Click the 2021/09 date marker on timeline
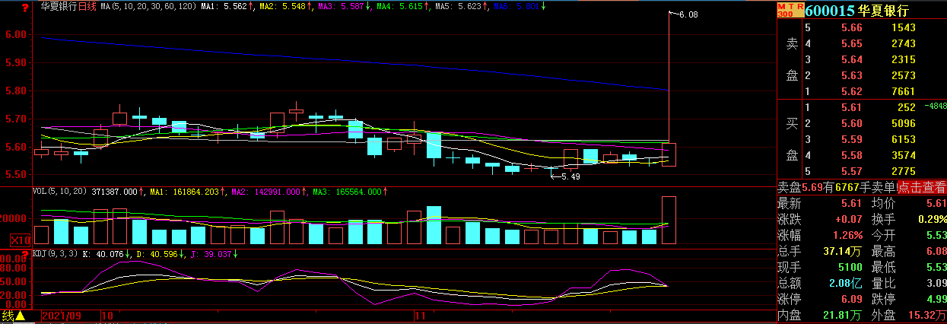The image size is (947, 324). 64,314
